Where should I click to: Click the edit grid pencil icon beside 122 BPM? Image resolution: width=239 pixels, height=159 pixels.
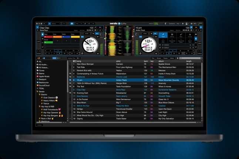[95, 28]
